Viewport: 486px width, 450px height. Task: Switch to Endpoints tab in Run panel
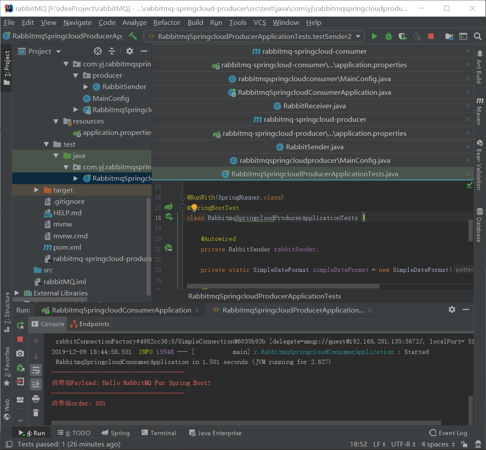pyautogui.click(x=90, y=324)
